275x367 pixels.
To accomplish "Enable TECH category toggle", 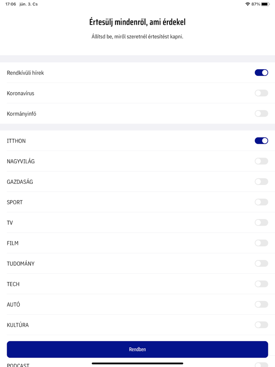I will click(x=261, y=284).
